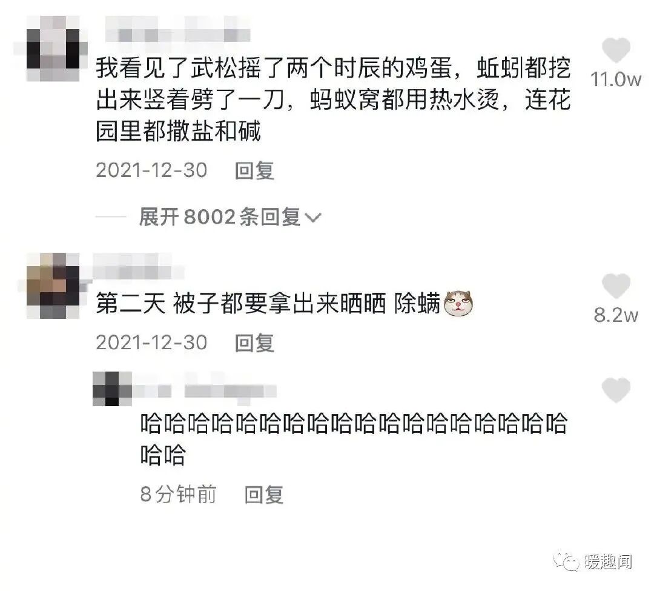The height and width of the screenshot is (591, 654).
Task: Open the first commenter's blurred avatar
Action: [53, 49]
